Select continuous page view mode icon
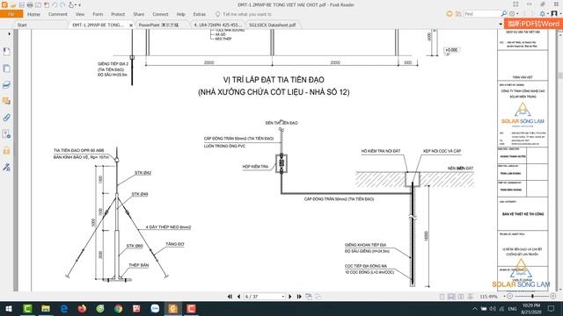Viewport: 563px width, 316px height. (x=451, y=297)
